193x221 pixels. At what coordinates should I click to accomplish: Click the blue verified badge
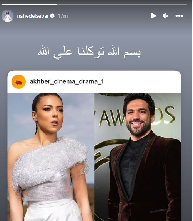click(x=52, y=16)
